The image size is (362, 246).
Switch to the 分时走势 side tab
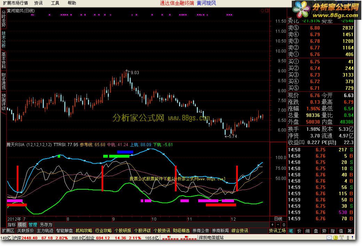tap(3, 18)
